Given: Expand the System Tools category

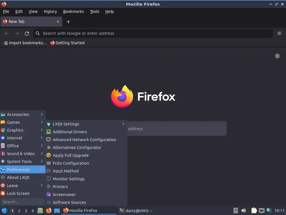Looking at the screenshot, I should 23,162.
